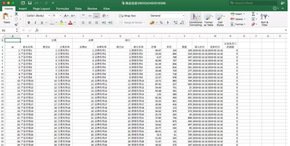Click the increase indent icon
Image resolution: width=290 pixels, height=146 pixels.
tap(110, 22)
